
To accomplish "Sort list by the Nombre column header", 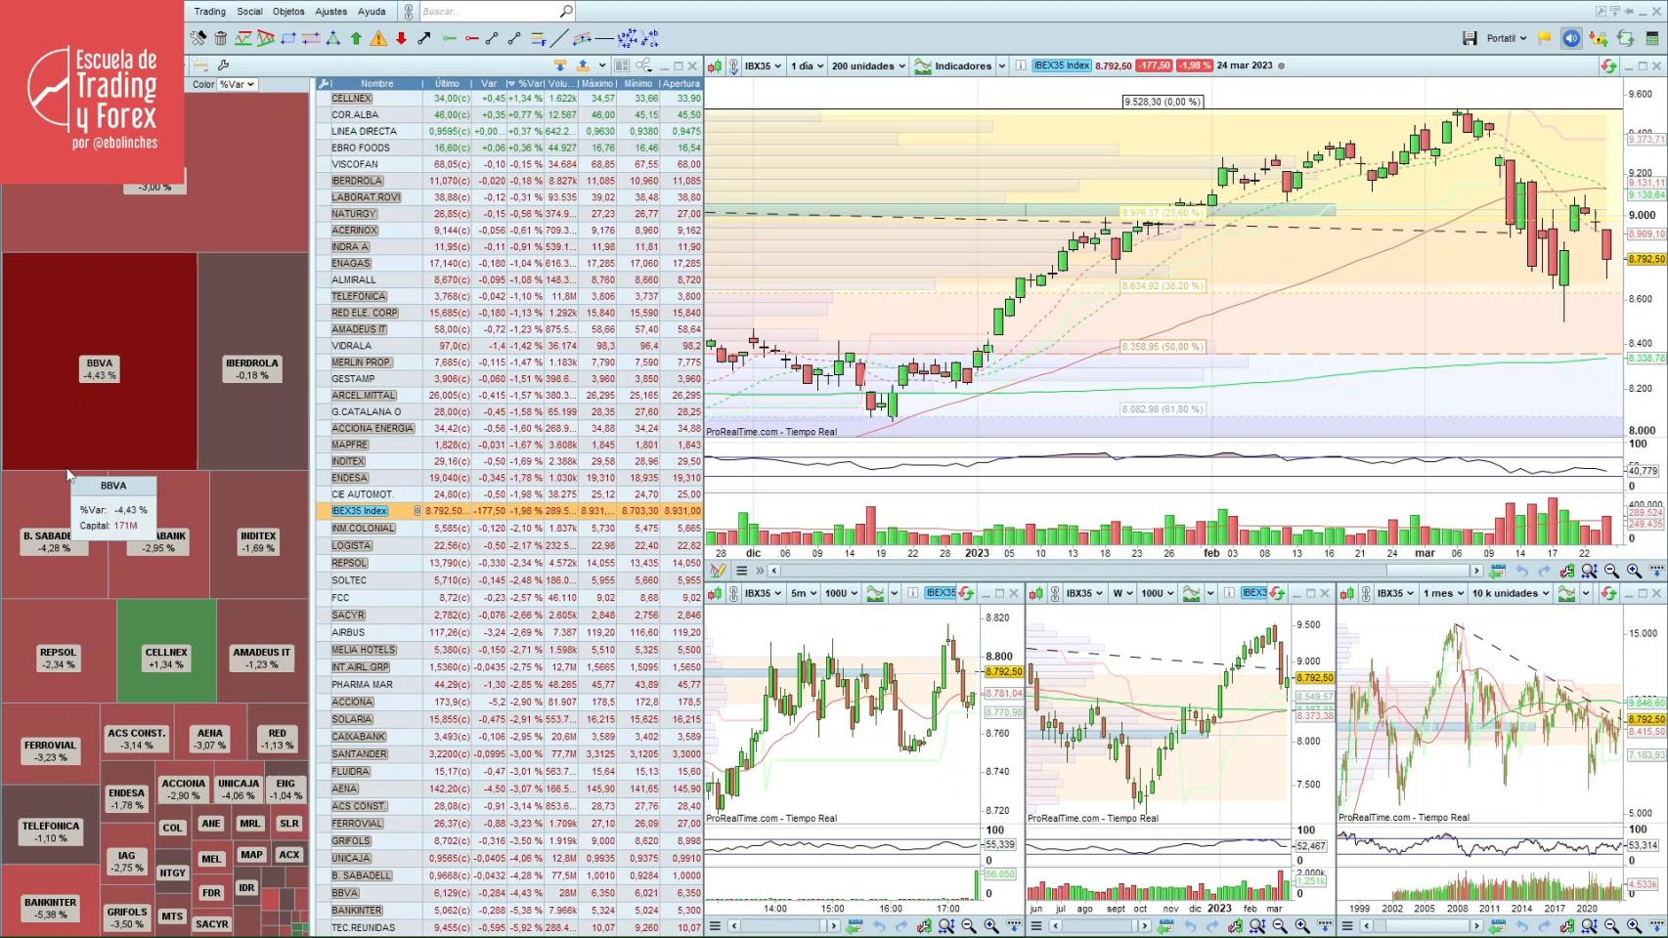I will coord(376,84).
